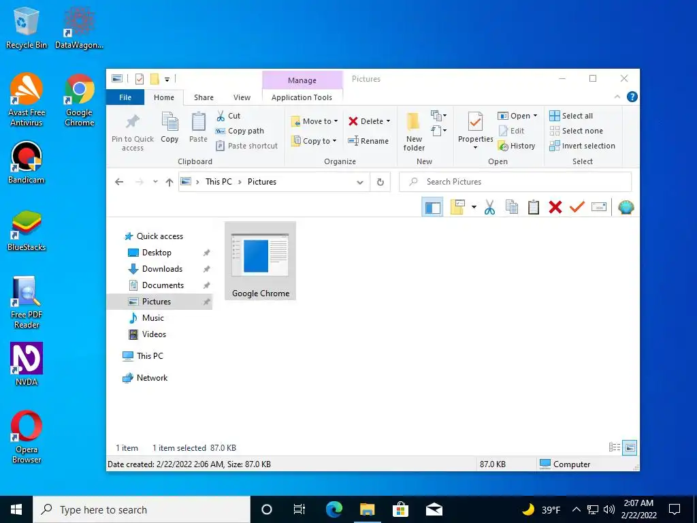Click History in Open group
This screenshot has height=523, width=697.
point(517,146)
